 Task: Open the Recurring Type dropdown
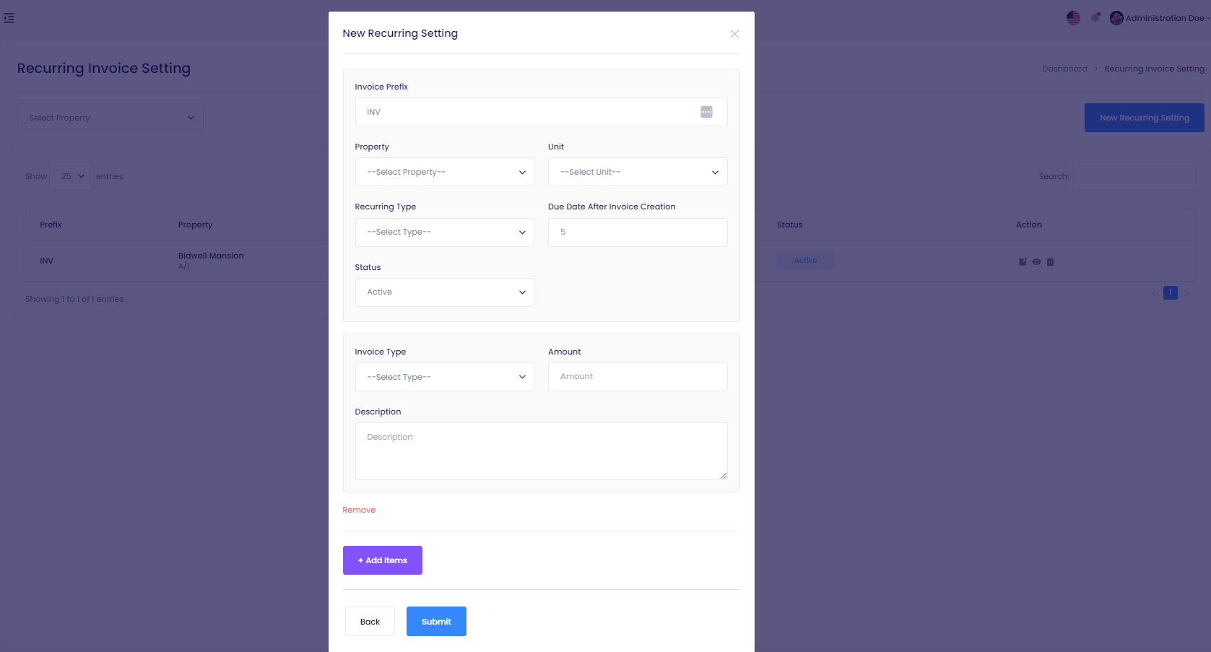pyautogui.click(x=444, y=232)
